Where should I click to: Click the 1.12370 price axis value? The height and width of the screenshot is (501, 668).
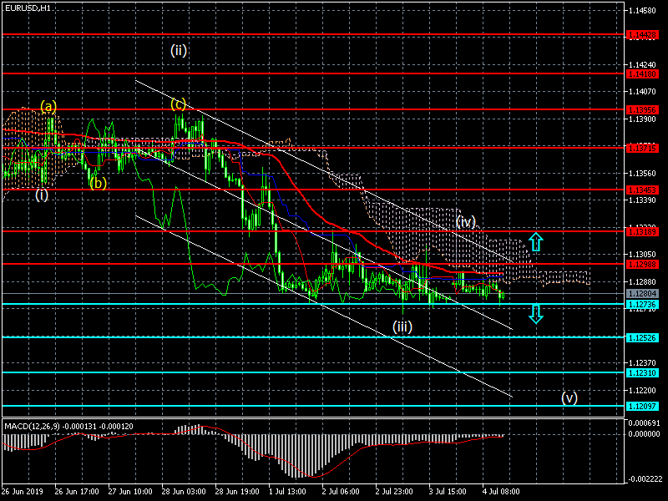coord(643,363)
